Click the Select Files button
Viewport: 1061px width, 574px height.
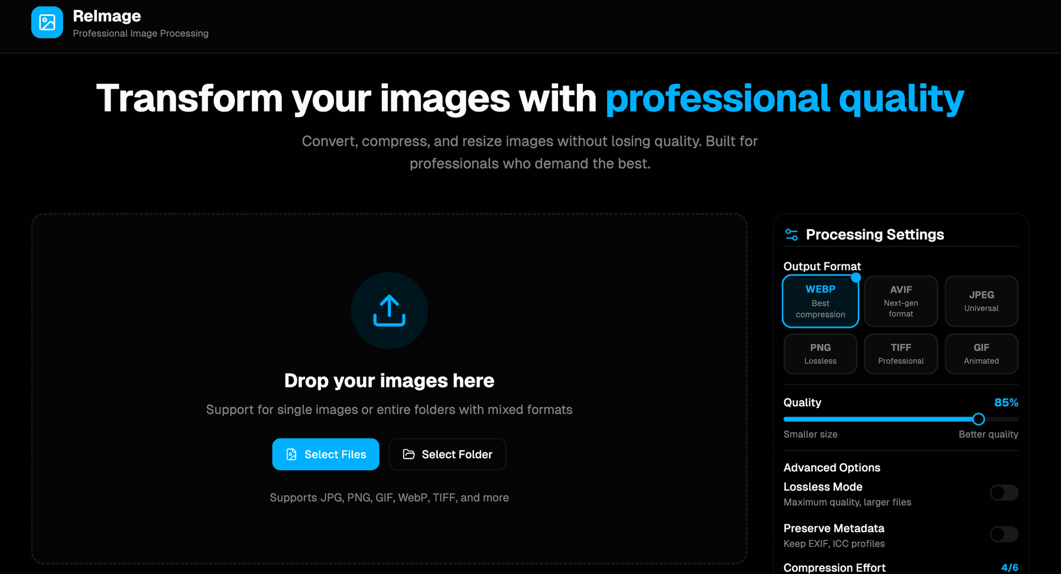[325, 454]
